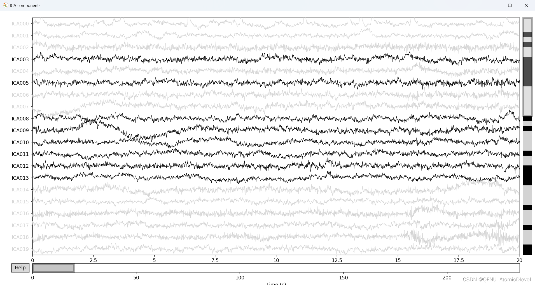
Task: Toggle exclusion of component ICA006
Action: [20, 95]
